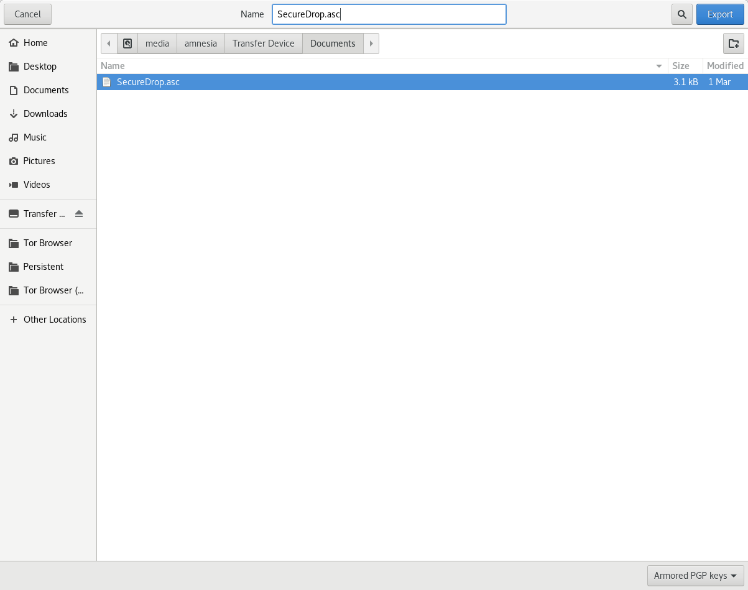
Task: Select SecureDrop.asc file row
Action: (x=422, y=82)
